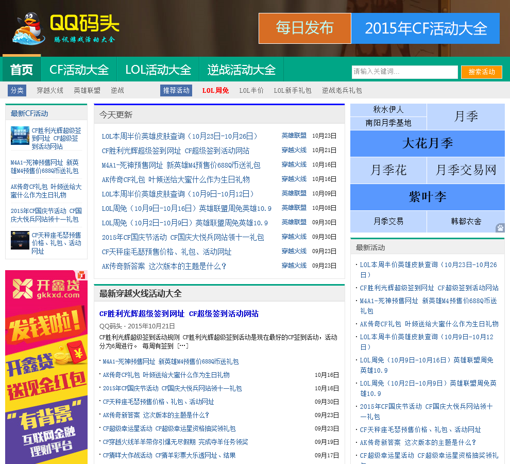
Task: Click the 紫叶李 tag block
Action: tap(427, 197)
